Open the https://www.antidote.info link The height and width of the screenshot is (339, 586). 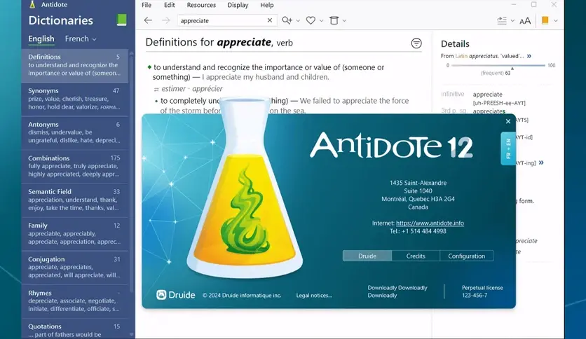[430, 223]
